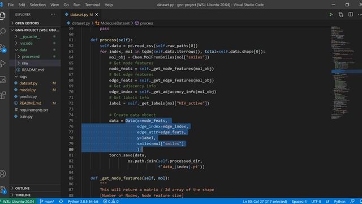Open the Explorer view in activity bar
The image size is (362, 204).
point(3,16)
